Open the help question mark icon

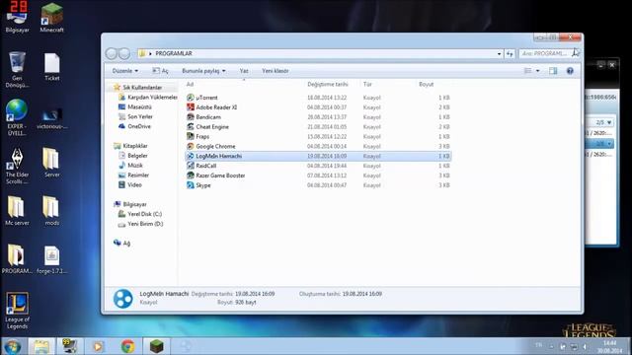[570, 71]
